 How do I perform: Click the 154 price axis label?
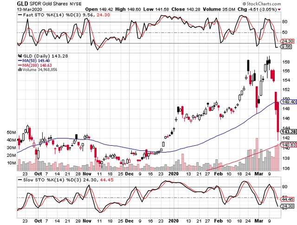coord(286,80)
